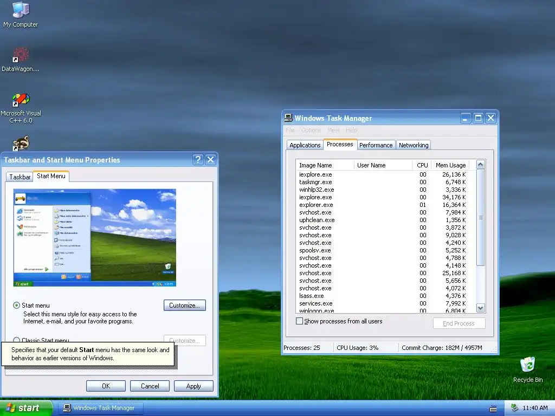Open the Task Manager View menu
Screen dimensions: 555x416
click(333, 130)
